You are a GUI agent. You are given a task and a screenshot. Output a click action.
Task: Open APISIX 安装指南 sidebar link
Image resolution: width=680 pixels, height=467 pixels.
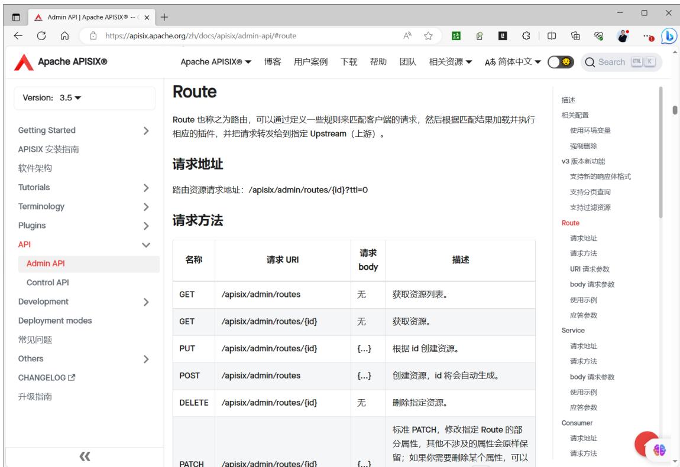point(48,149)
